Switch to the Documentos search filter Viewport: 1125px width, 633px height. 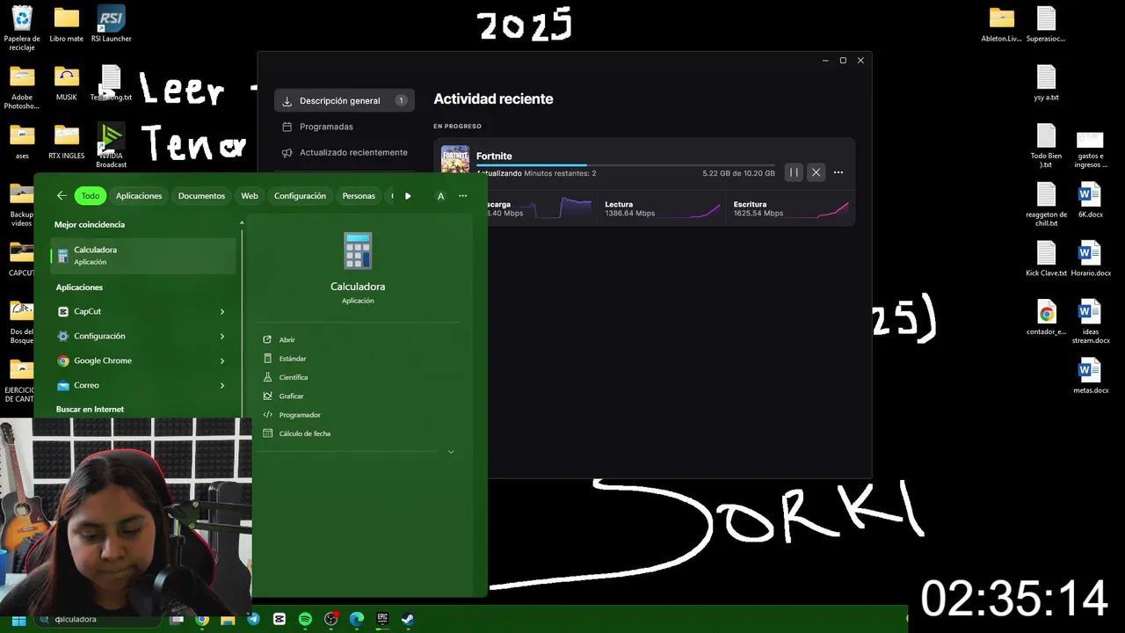click(201, 196)
